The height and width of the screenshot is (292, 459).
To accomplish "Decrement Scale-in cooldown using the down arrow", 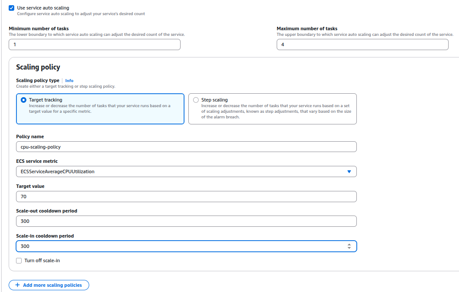I will point(349,248).
